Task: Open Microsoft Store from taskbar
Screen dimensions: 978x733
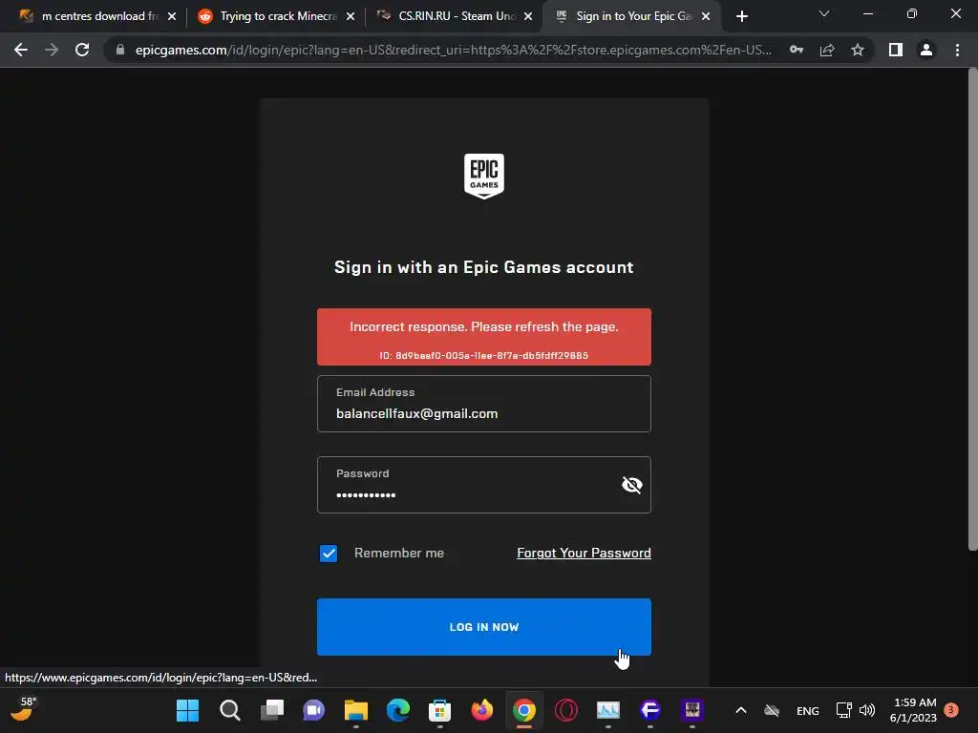Action: tap(439, 710)
